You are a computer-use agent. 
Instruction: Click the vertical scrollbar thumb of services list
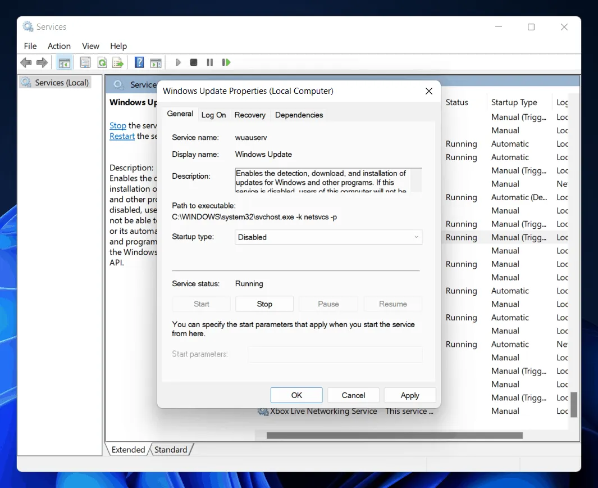click(574, 405)
